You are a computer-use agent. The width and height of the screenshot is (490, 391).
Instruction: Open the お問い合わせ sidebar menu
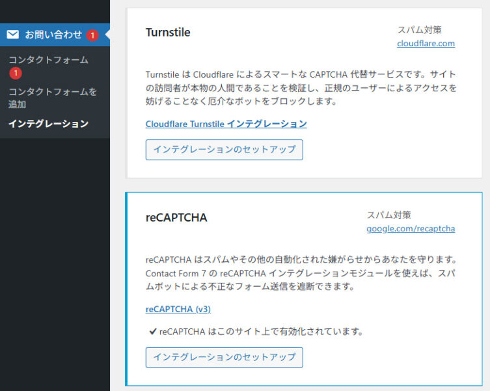click(x=53, y=35)
